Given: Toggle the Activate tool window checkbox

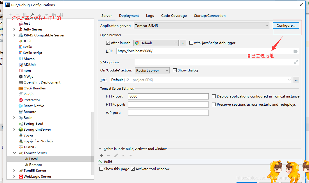Looking at the screenshot, I should pos(133,169).
